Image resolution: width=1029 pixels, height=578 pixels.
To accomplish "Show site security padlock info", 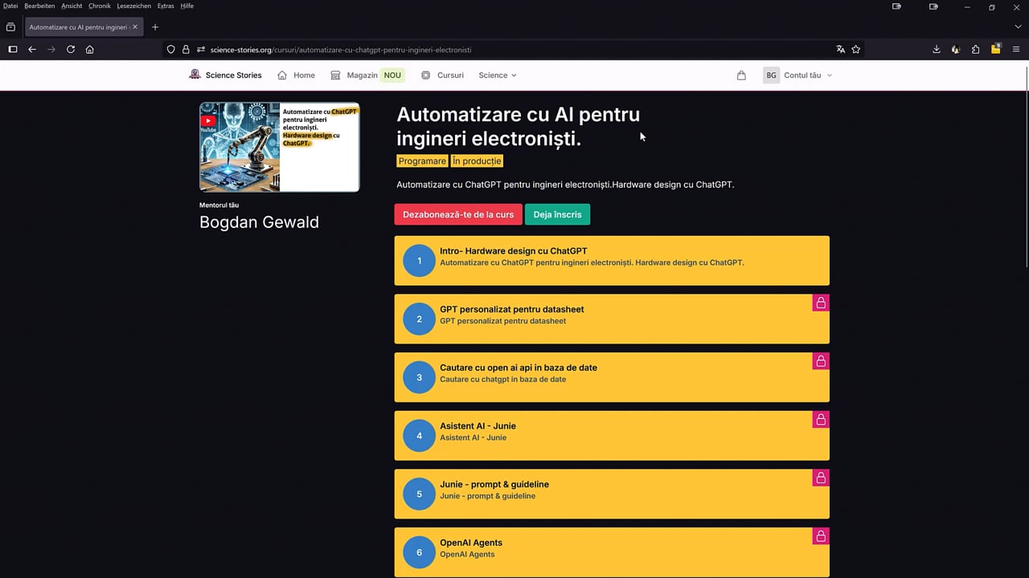I will [186, 50].
